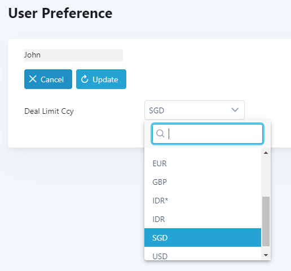Cancel the user preference changes
Screen dimensions: 291x271
(x=48, y=79)
